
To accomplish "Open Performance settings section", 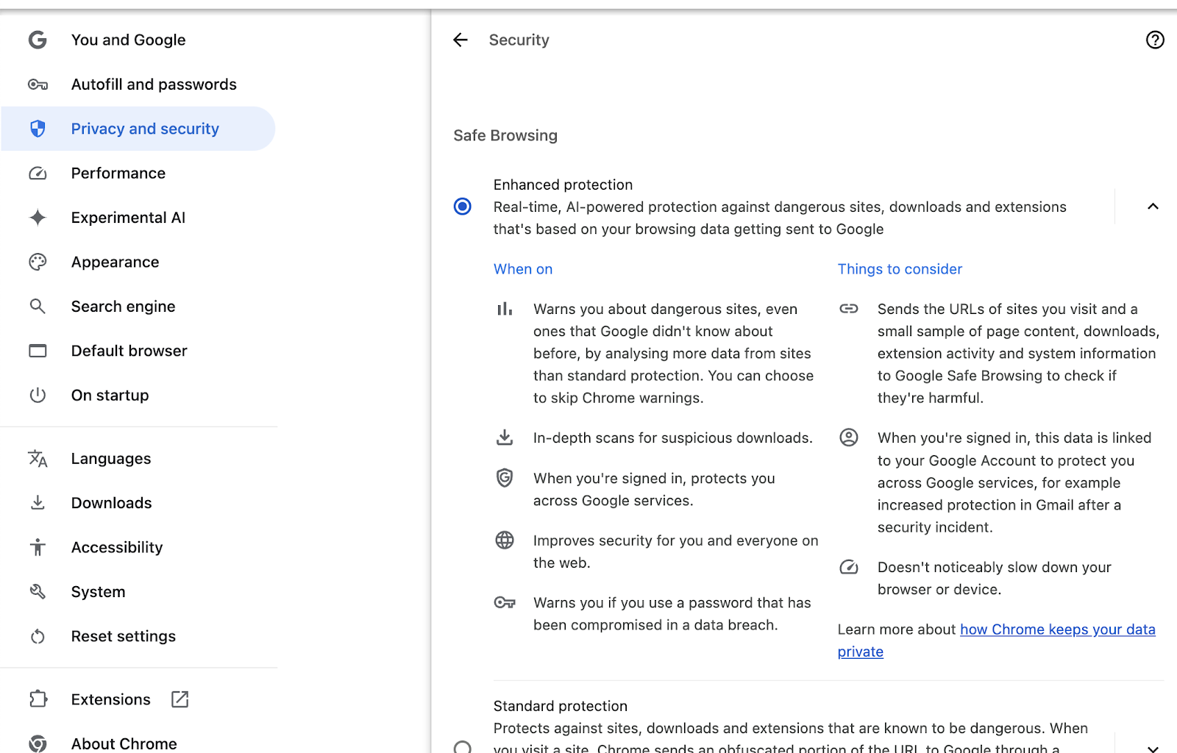I will 138,174.
